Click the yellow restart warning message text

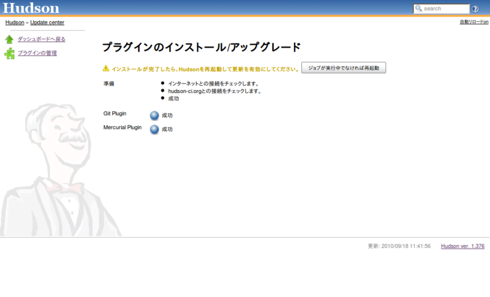coord(205,69)
